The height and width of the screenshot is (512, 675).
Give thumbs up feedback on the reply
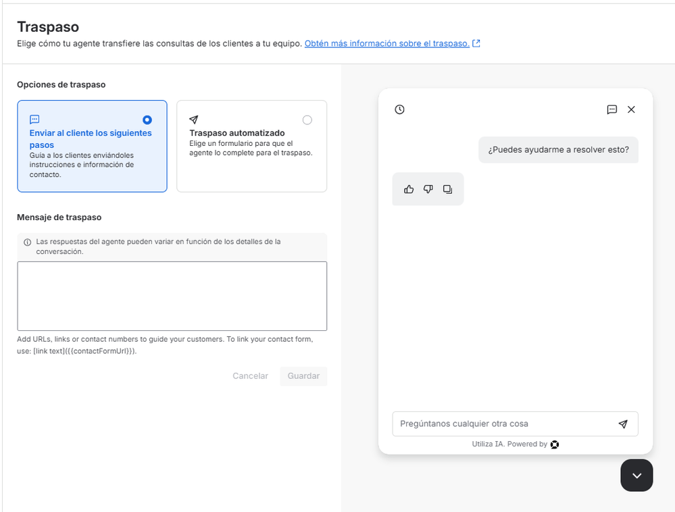tap(409, 189)
